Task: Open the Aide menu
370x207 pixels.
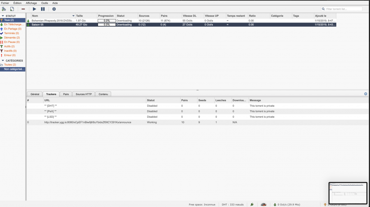Action: pos(55,3)
